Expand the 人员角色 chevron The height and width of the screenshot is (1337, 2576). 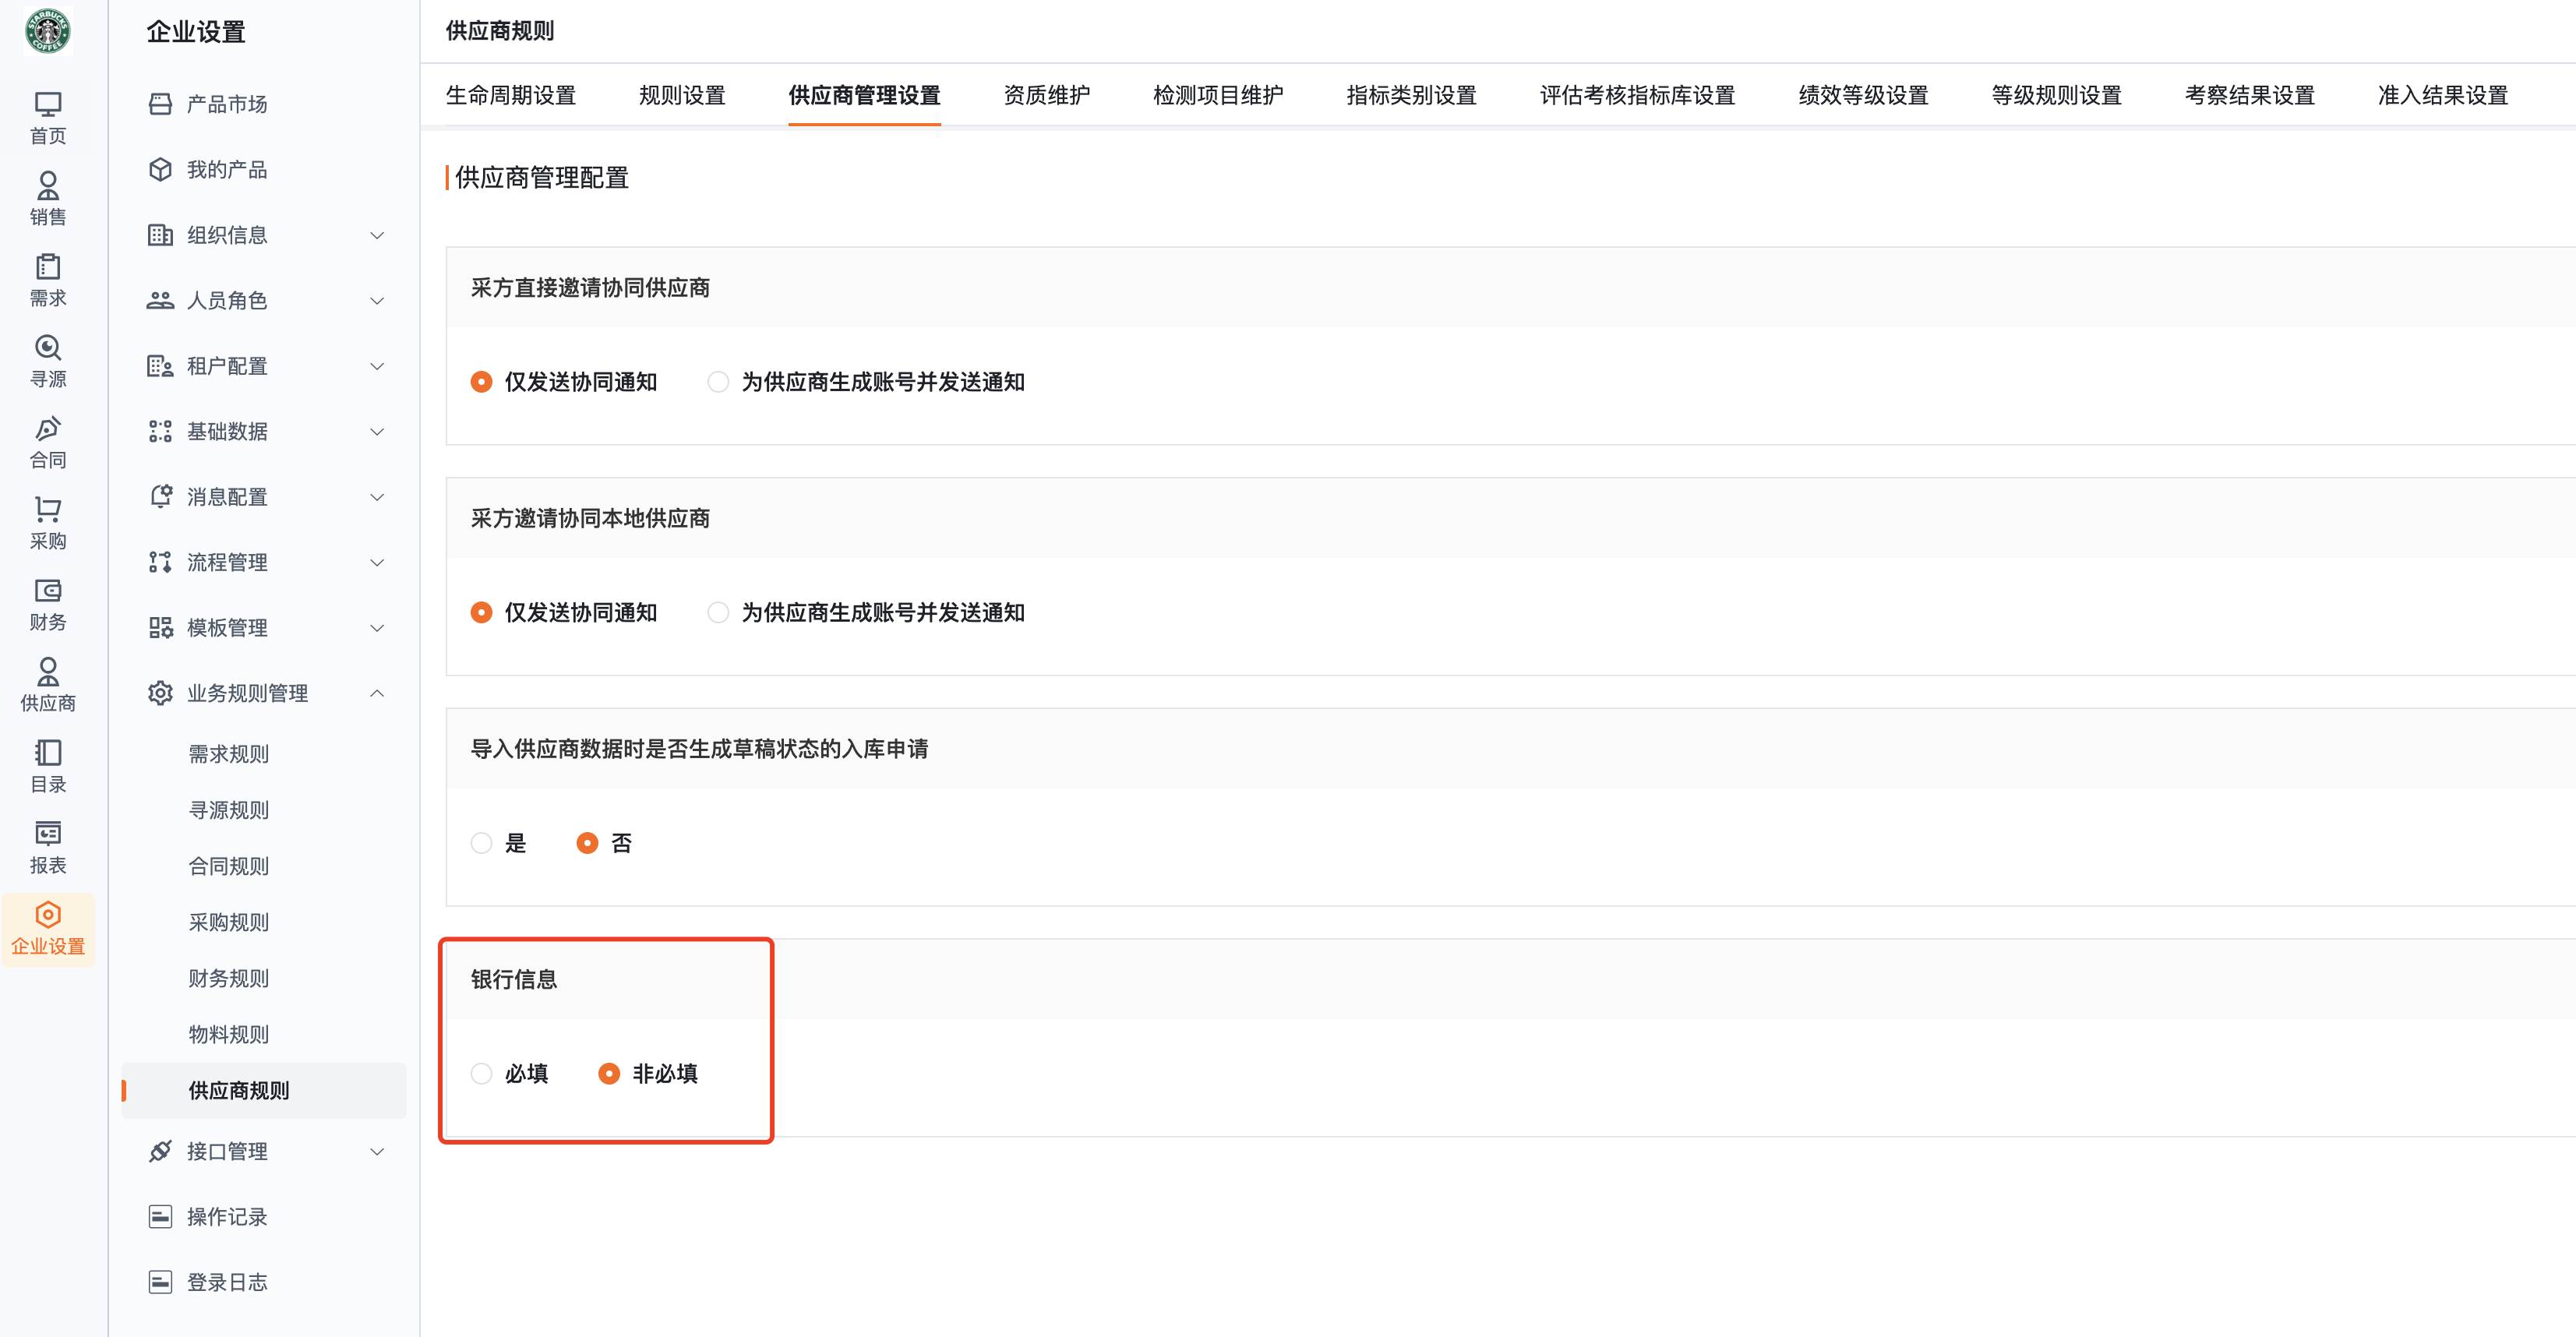377,300
